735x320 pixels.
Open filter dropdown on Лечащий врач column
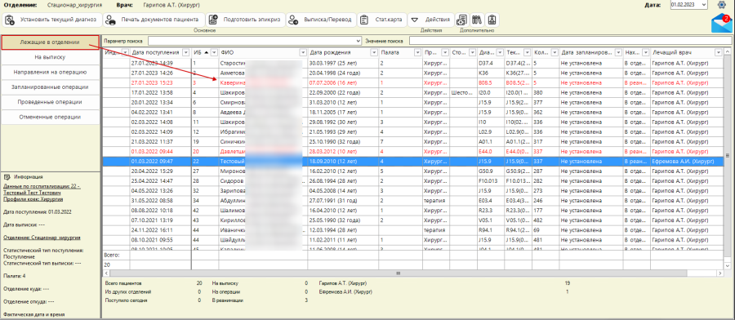[x=718, y=52]
